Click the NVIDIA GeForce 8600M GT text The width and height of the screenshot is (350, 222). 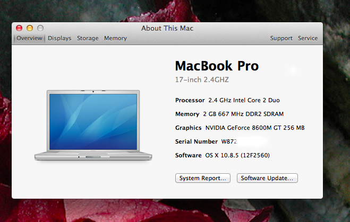(255, 128)
